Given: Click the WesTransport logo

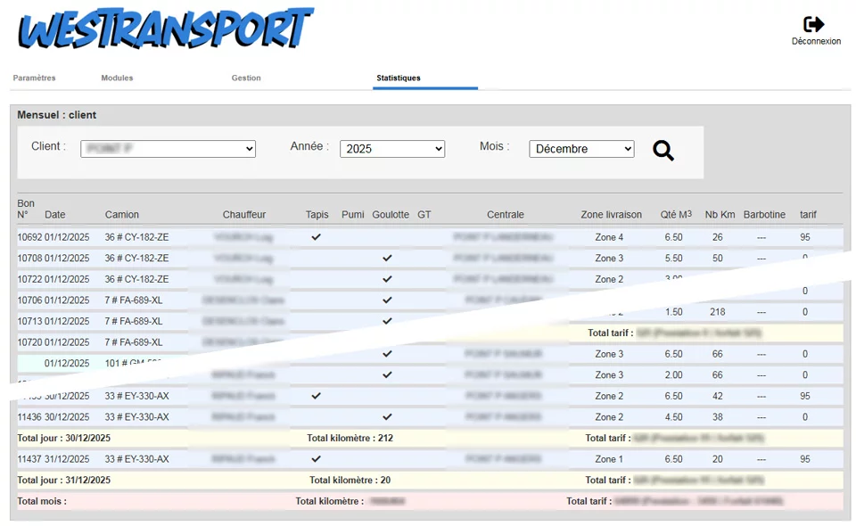Looking at the screenshot, I should coord(166,30).
